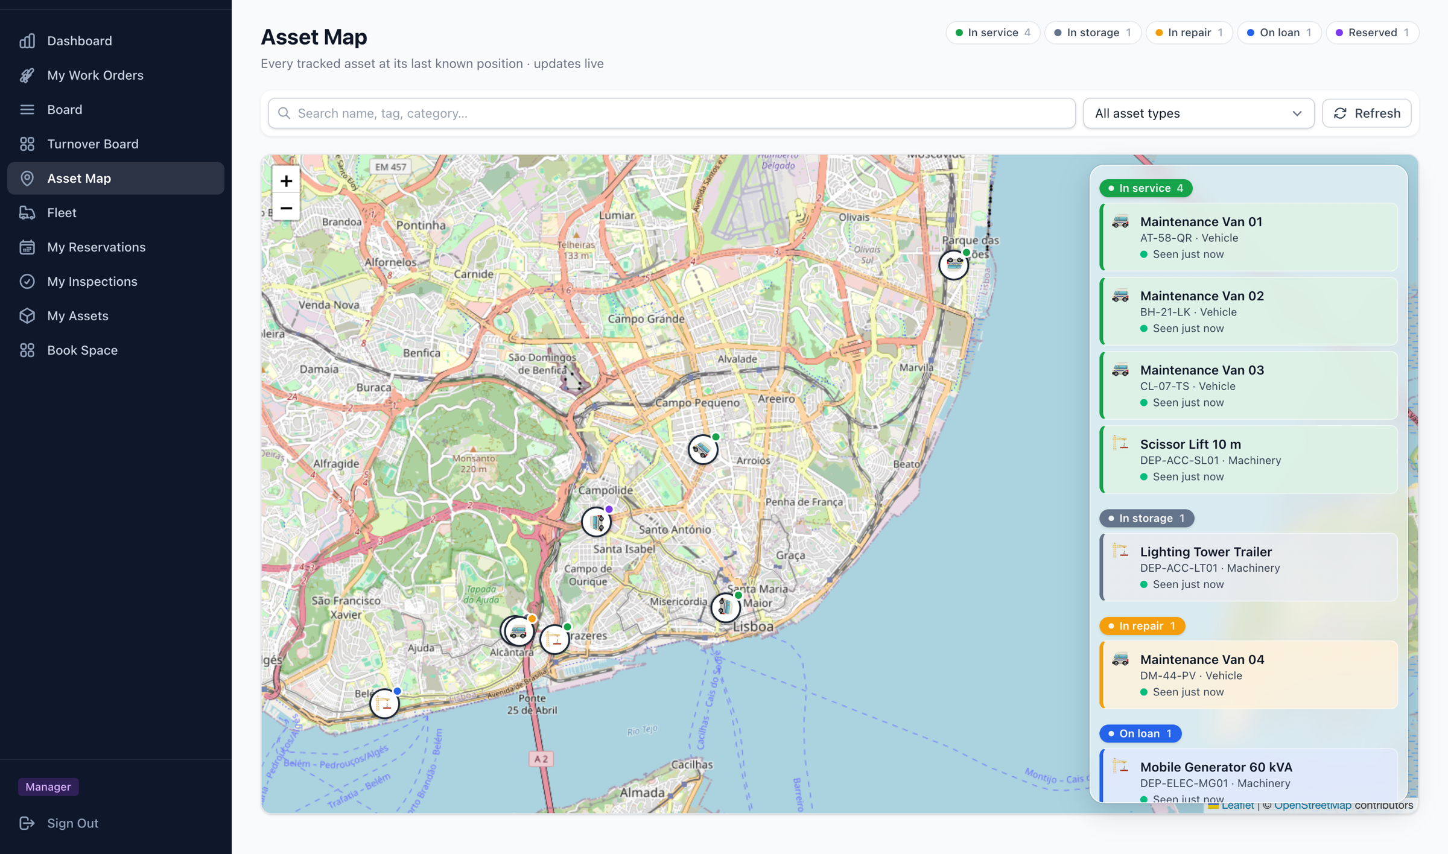
Task: Open the OpenStreetMap contributors link
Action: click(x=1312, y=806)
